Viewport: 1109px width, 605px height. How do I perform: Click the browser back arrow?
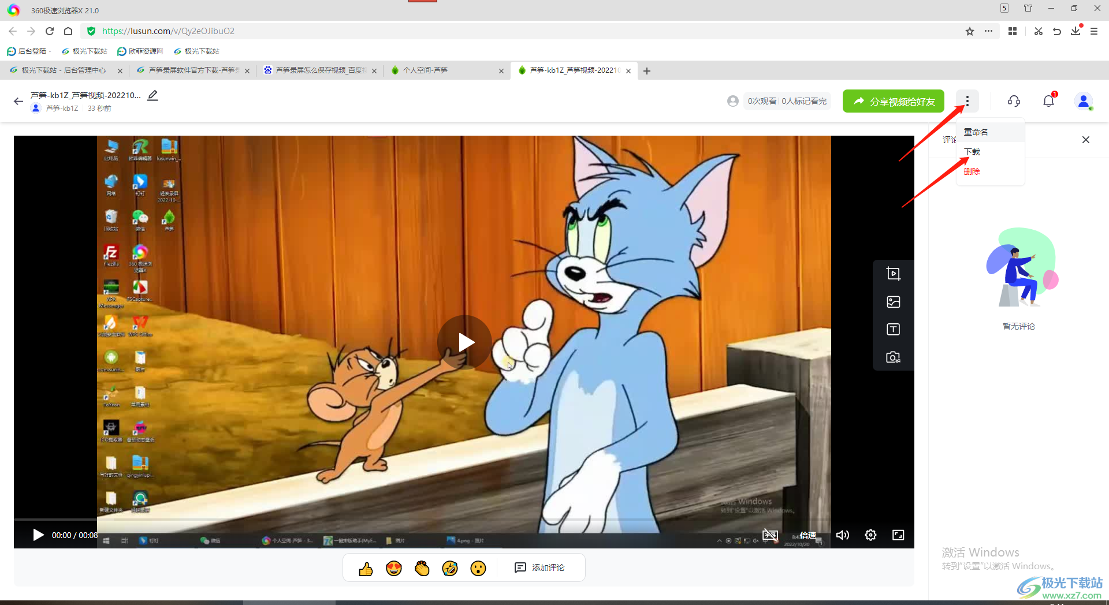(x=13, y=31)
